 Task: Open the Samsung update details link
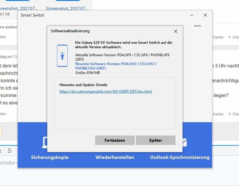pos(106,91)
